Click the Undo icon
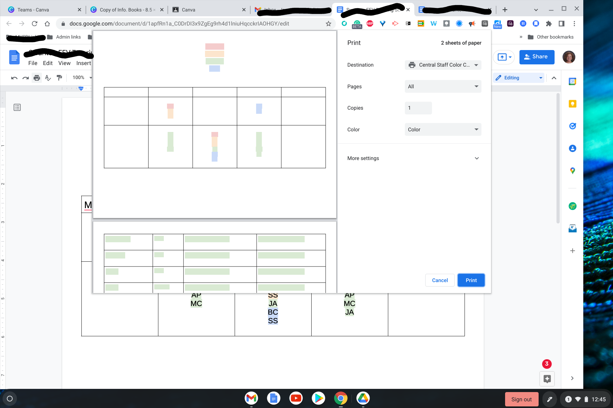This screenshot has width=613, height=408. tap(14, 77)
